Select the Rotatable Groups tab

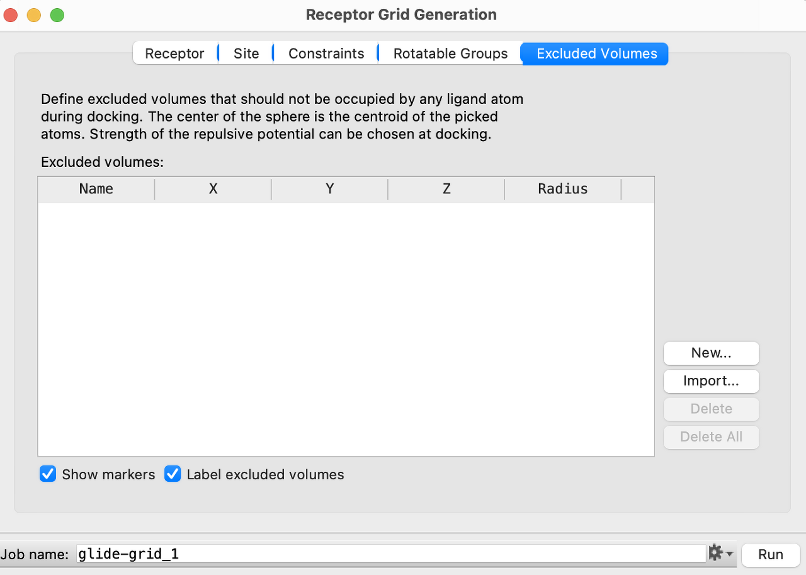coord(450,54)
